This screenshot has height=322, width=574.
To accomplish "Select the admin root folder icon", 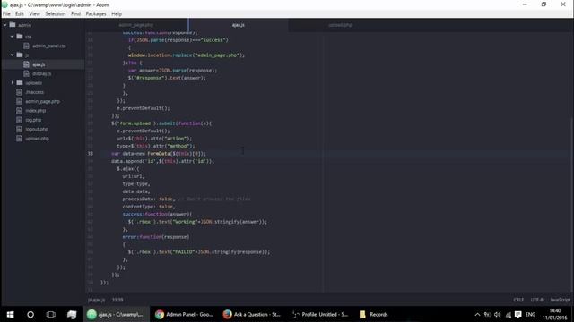I will coord(13,25).
